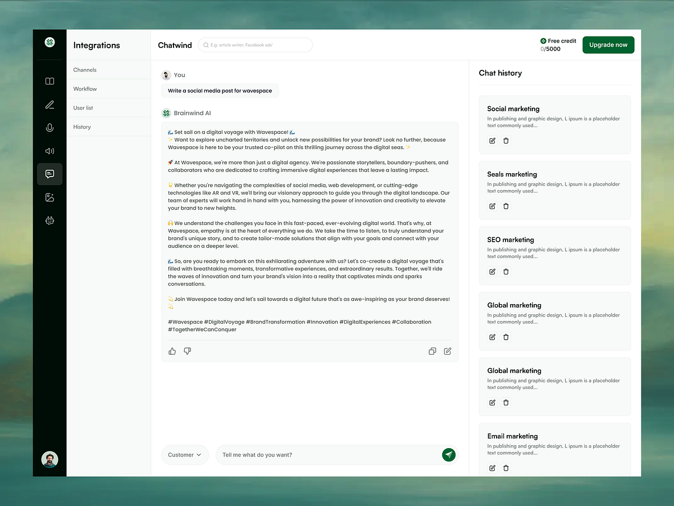674x506 pixels.
Task: Open the voice microphone tool
Action: [49, 128]
